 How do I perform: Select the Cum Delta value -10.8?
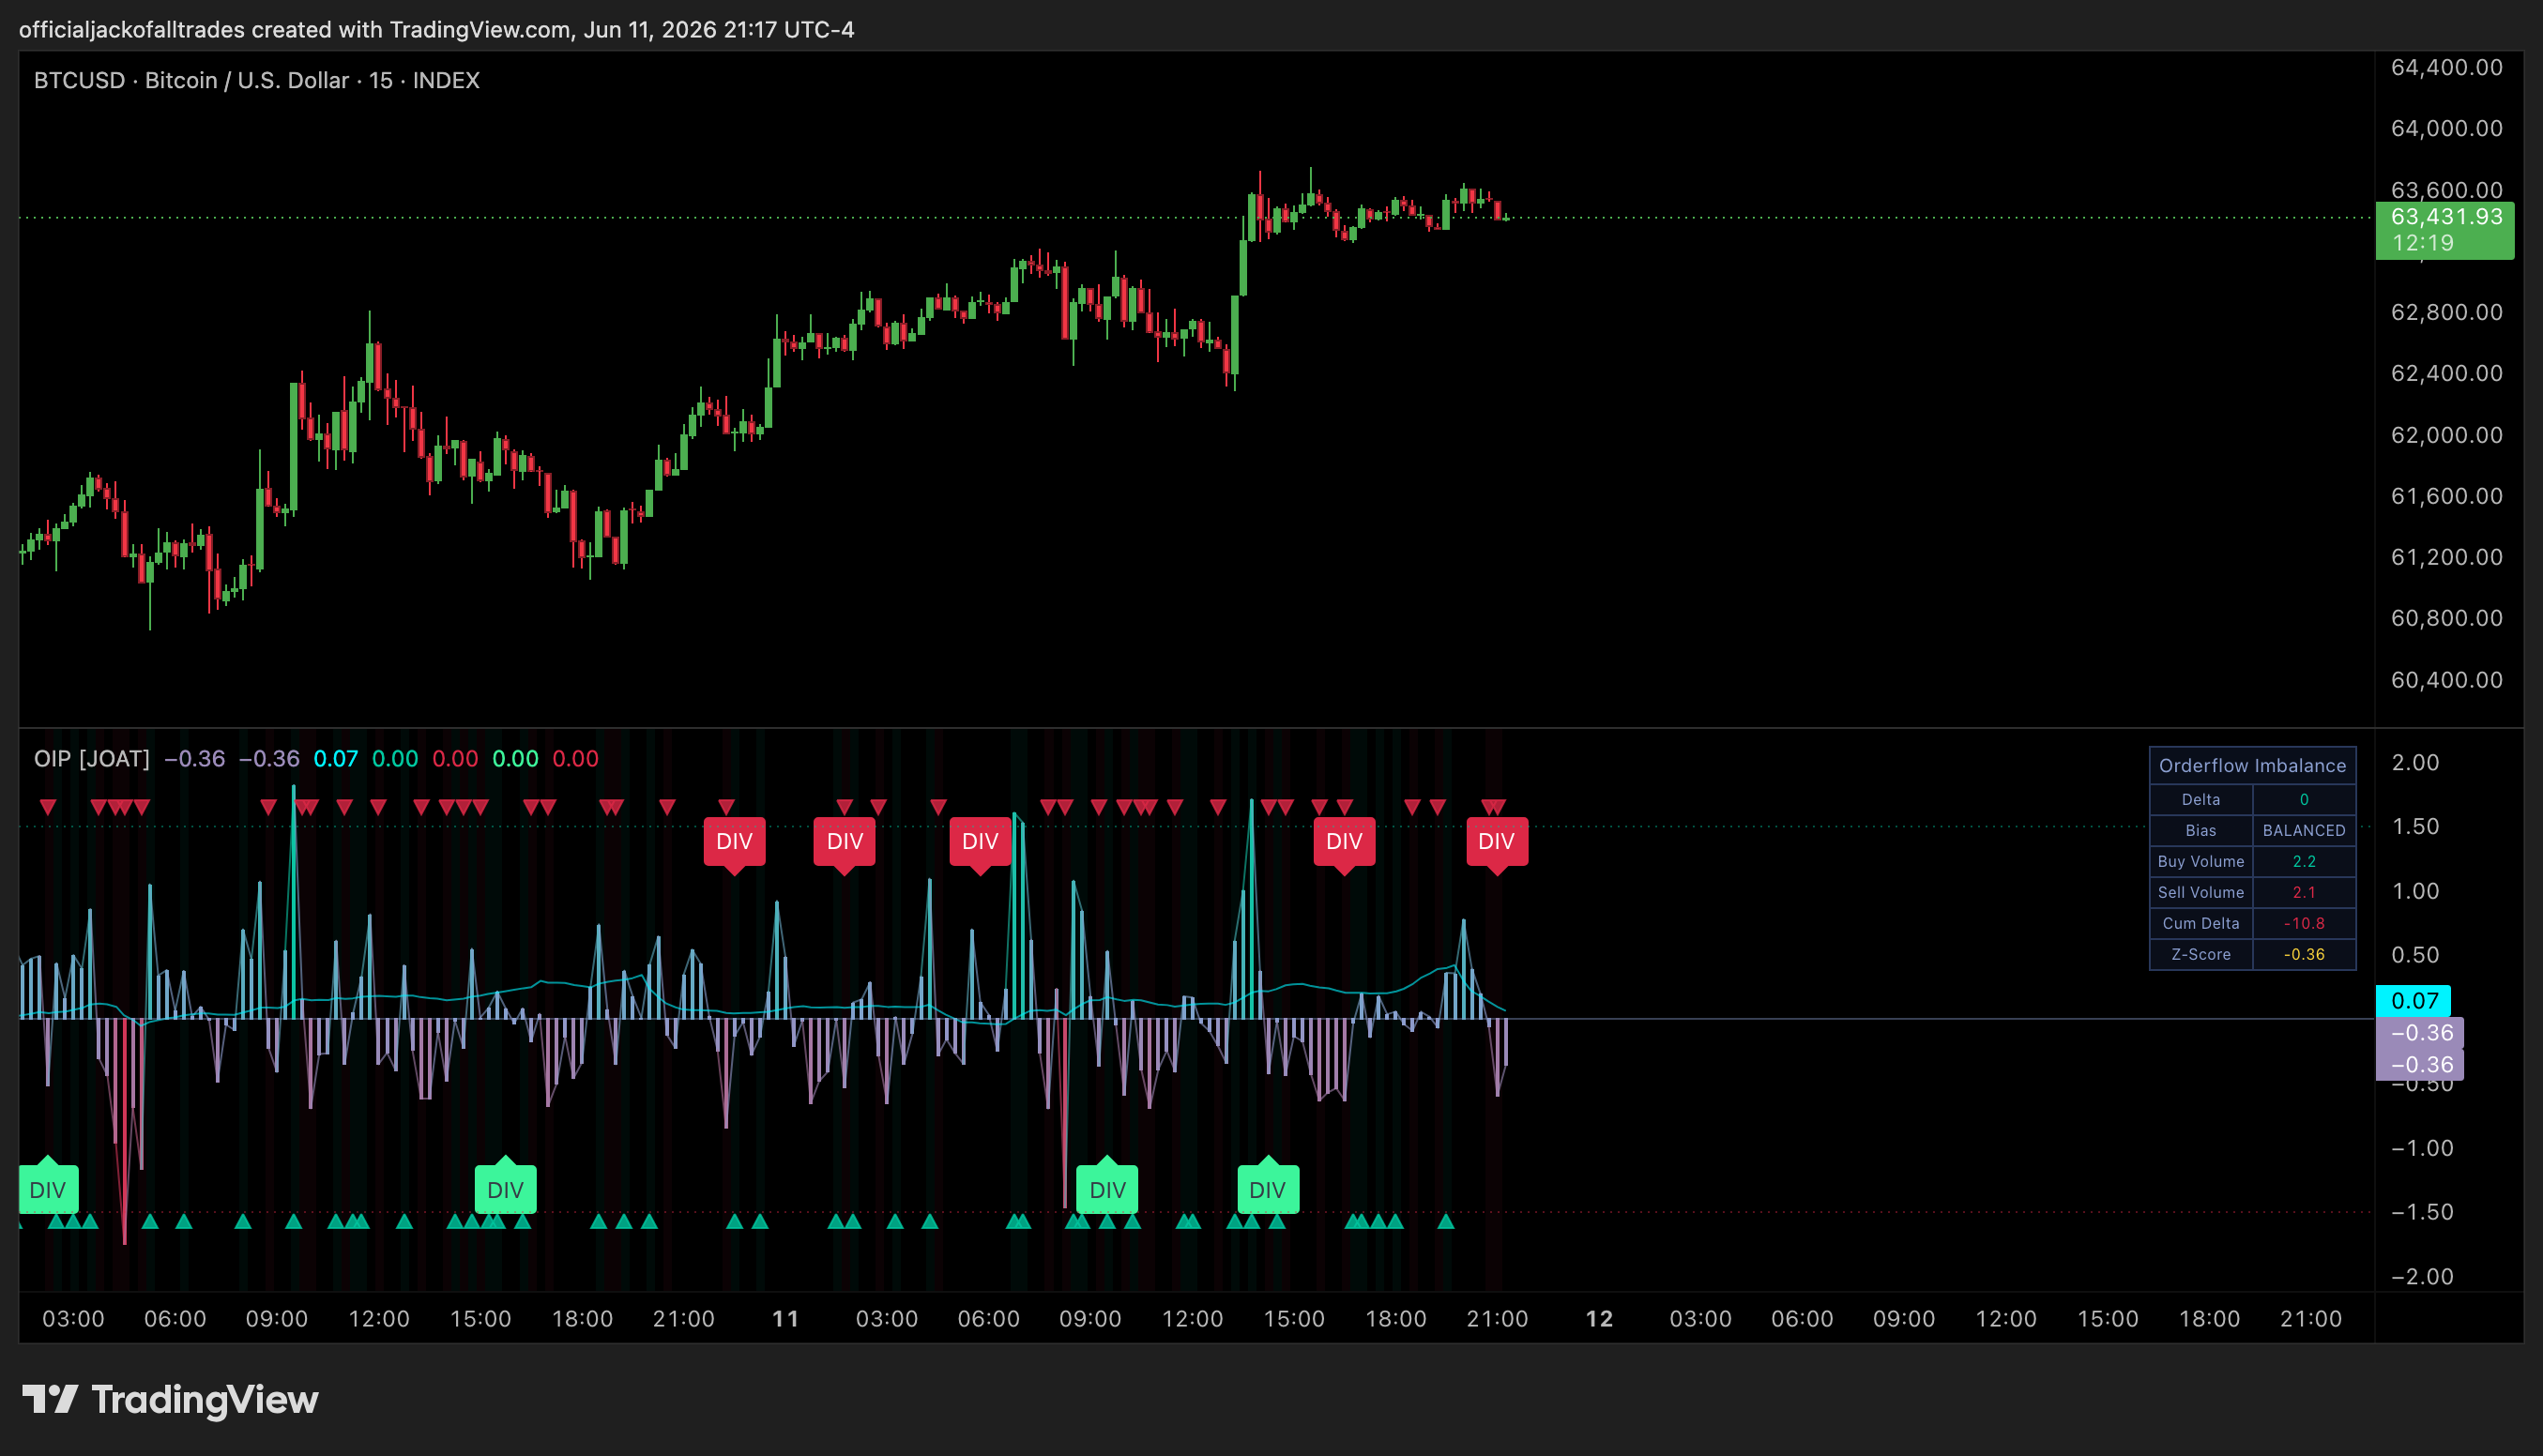point(2304,923)
